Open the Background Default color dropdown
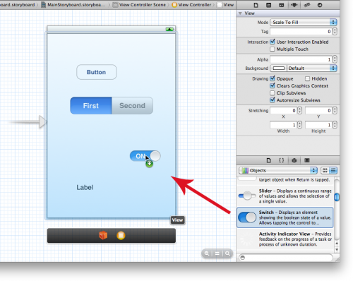Viewport: 353px width, 281px height. (312, 68)
